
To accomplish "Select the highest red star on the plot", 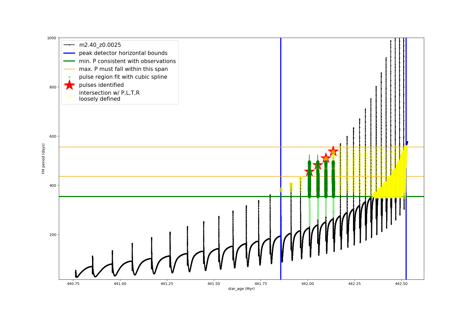I will tap(333, 151).
